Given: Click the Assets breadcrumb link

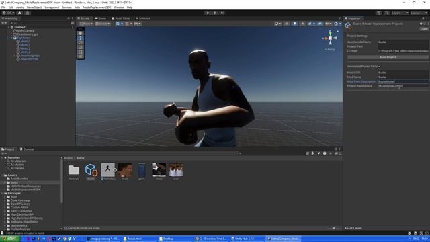Looking at the screenshot, I should pyautogui.click(x=69, y=158).
